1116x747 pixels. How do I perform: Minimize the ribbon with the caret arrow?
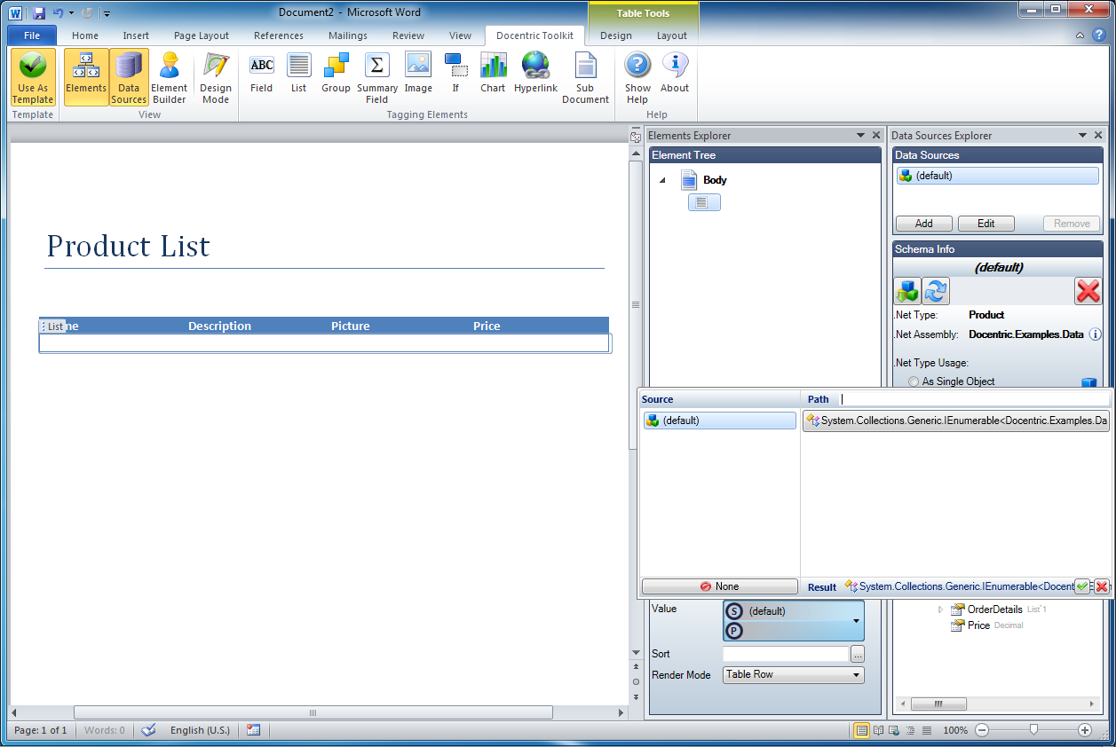point(1080,35)
